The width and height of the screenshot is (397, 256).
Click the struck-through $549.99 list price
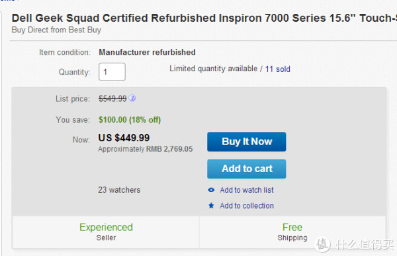point(112,98)
